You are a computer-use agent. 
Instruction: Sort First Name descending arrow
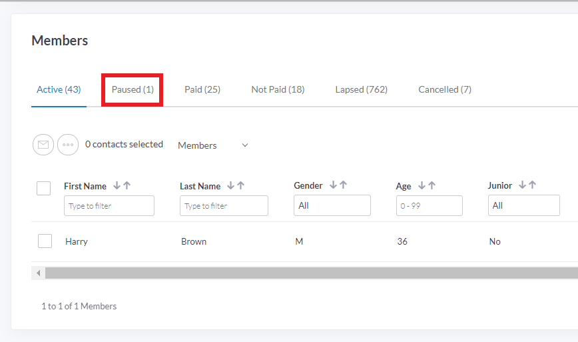[x=117, y=186]
